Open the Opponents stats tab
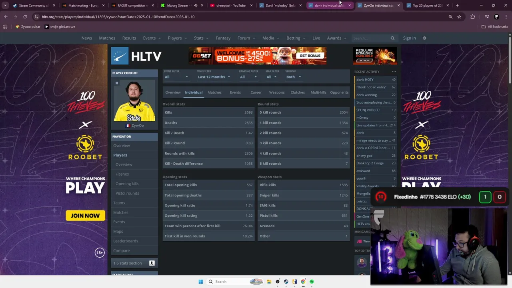 pyautogui.click(x=339, y=92)
